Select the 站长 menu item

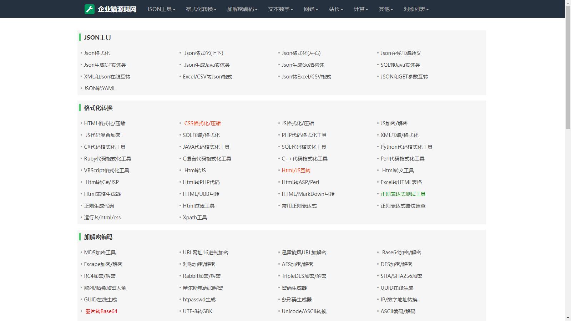tap(336, 9)
